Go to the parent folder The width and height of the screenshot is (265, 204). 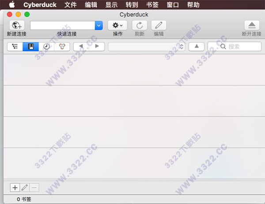(197, 46)
